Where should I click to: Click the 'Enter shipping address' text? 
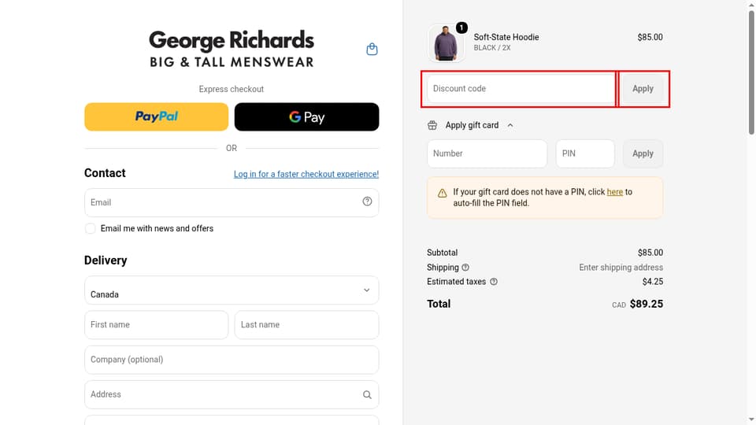pyautogui.click(x=621, y=268)
